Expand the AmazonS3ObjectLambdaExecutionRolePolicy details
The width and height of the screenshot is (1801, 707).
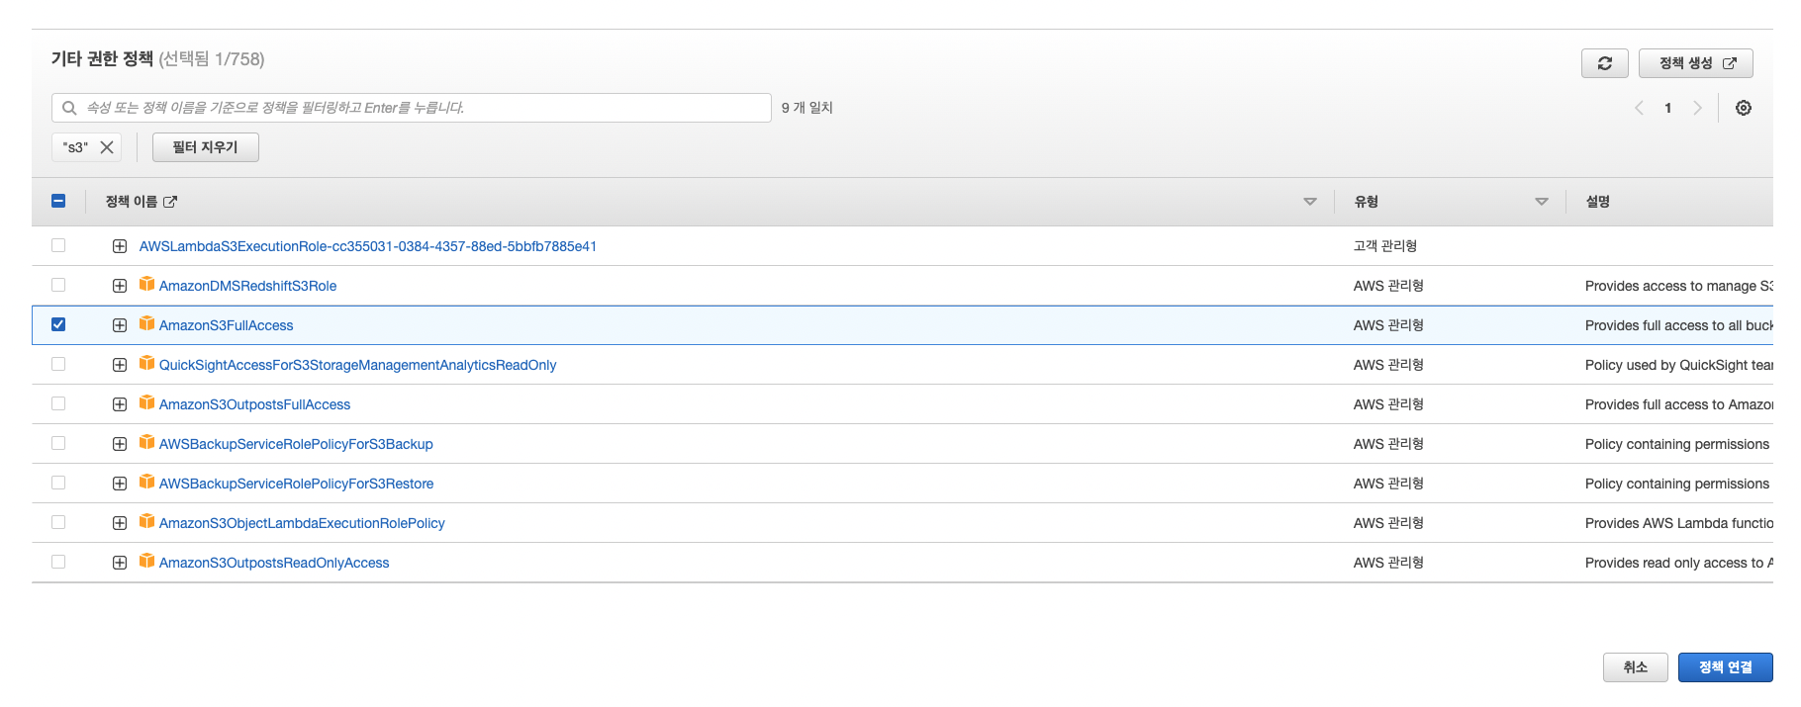click(120, 523)
